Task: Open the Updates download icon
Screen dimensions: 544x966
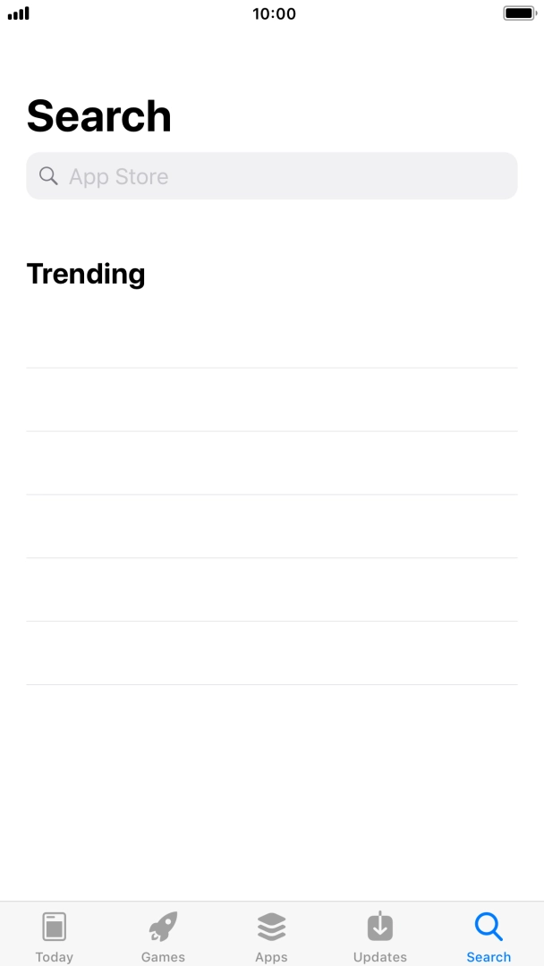Action: coord(380,927)
